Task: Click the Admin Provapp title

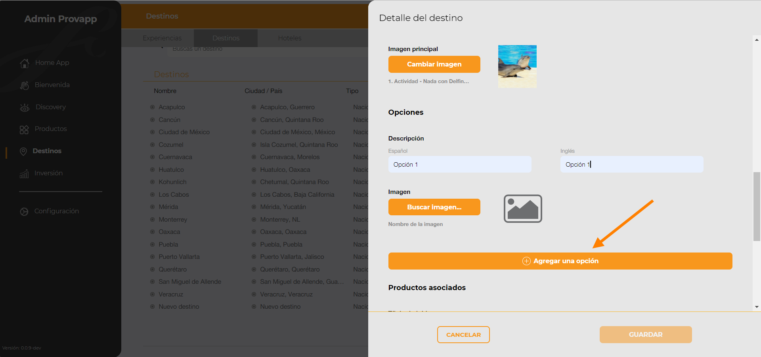Action: [61, 19]
